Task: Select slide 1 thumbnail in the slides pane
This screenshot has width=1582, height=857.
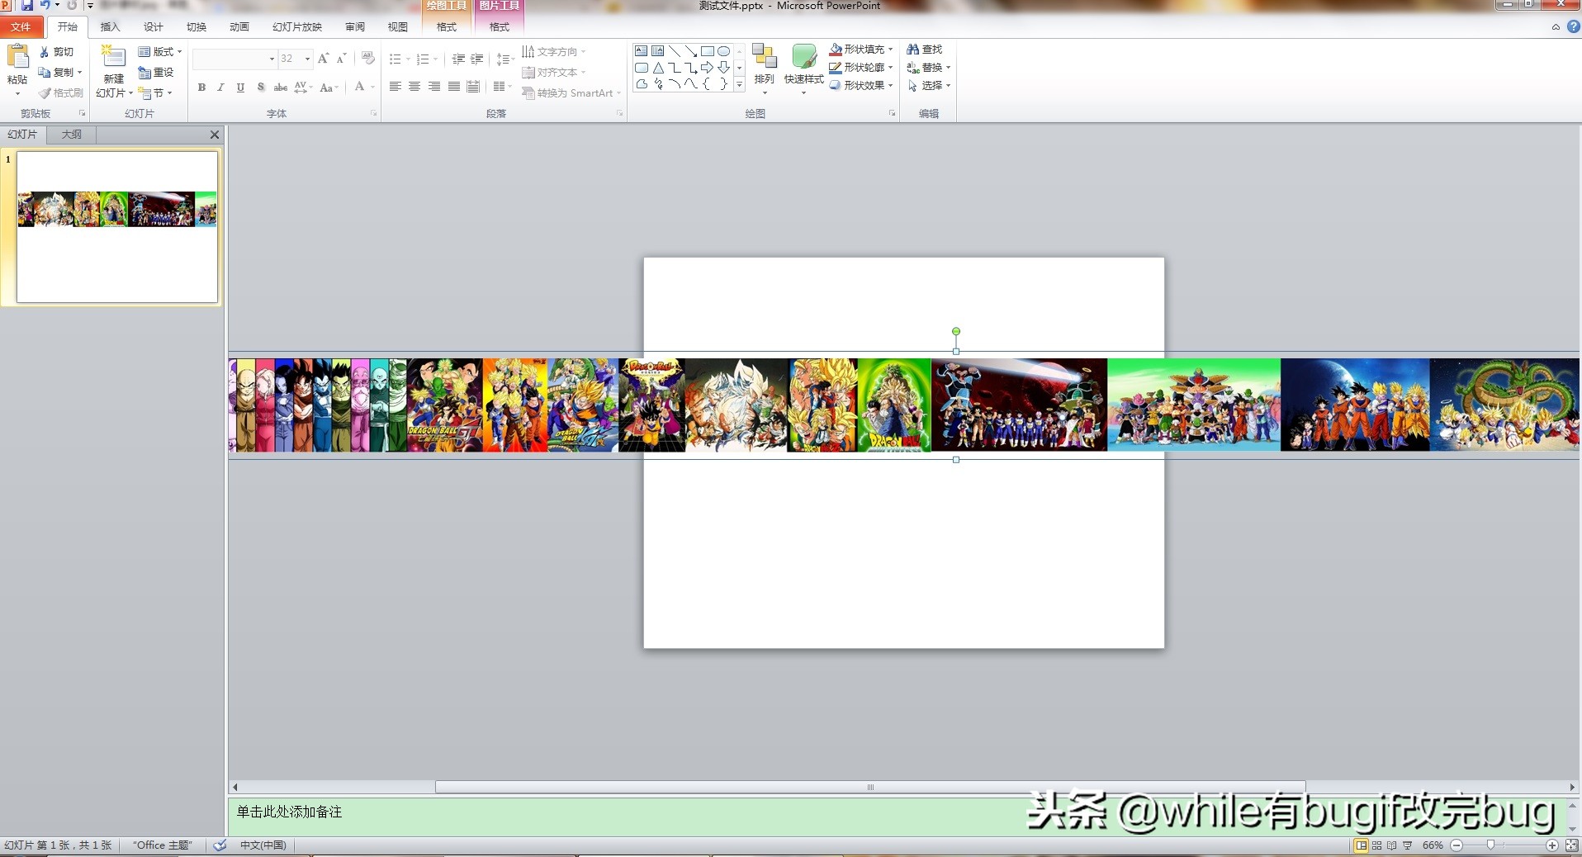Action: tap(117, 226)
